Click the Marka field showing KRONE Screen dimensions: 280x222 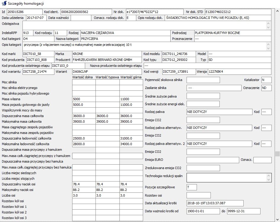pos(107,54)
